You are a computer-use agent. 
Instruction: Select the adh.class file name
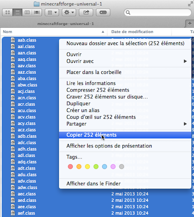coord(27,149)
